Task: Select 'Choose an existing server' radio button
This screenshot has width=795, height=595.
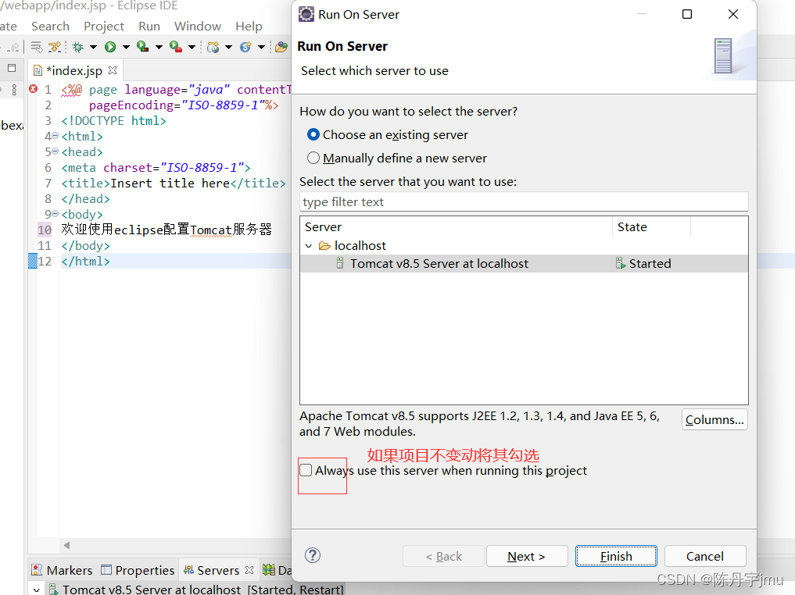Action: [x=313, y=135]
